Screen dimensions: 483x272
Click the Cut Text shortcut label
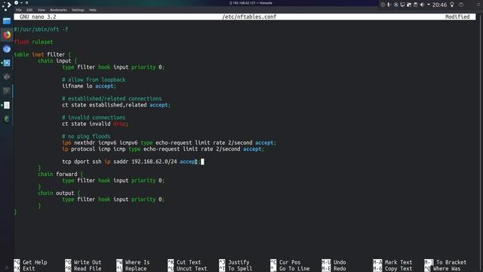189,262
